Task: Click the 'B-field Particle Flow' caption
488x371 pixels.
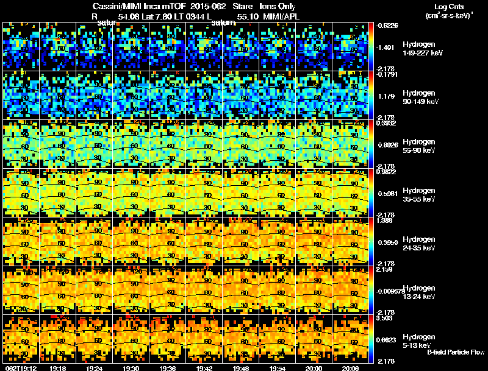Action: click(x=456, y=352)
